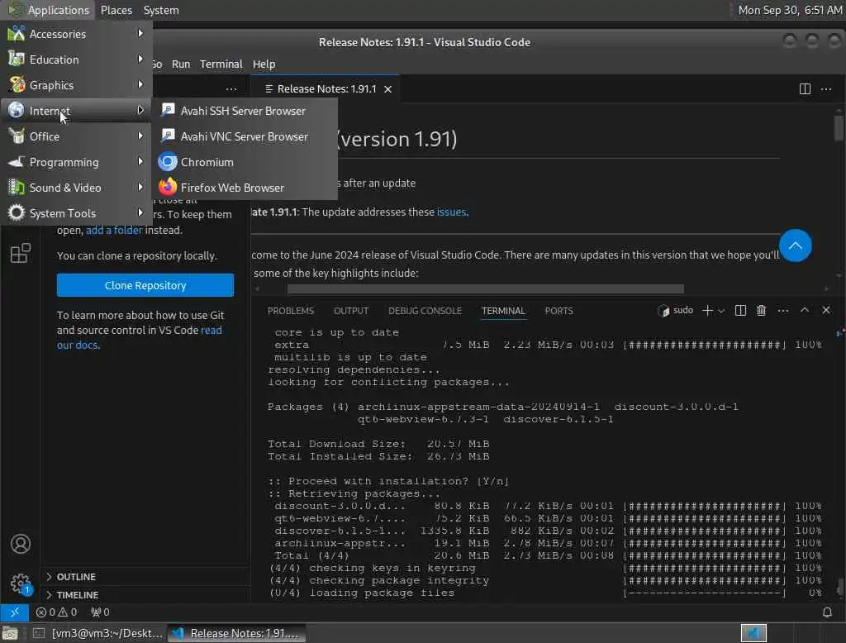Open the Accounts icon in activity bar
Screen dimensions: 846x643
coord(21,544)
